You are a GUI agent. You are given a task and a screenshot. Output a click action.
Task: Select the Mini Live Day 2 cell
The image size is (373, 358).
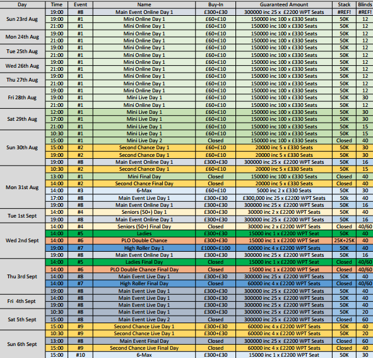[144, 140]
